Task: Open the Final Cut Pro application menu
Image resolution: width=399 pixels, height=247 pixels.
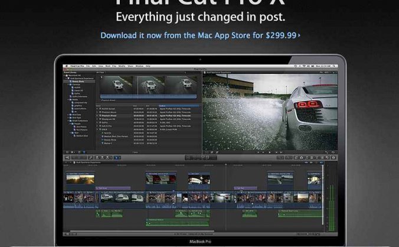Action: coord(77,66)
